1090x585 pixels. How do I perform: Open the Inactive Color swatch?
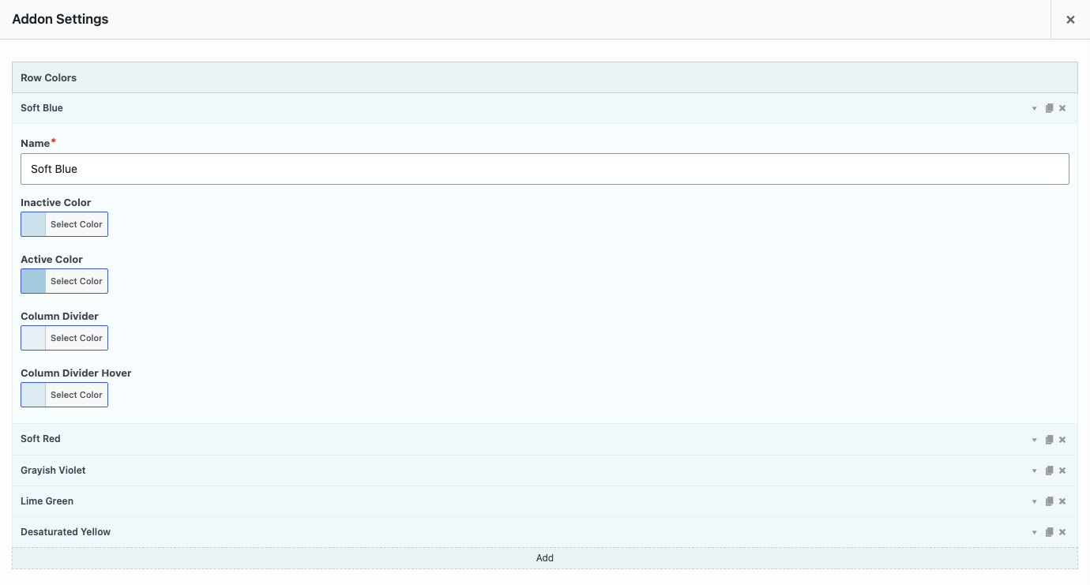tap(33, 224)
